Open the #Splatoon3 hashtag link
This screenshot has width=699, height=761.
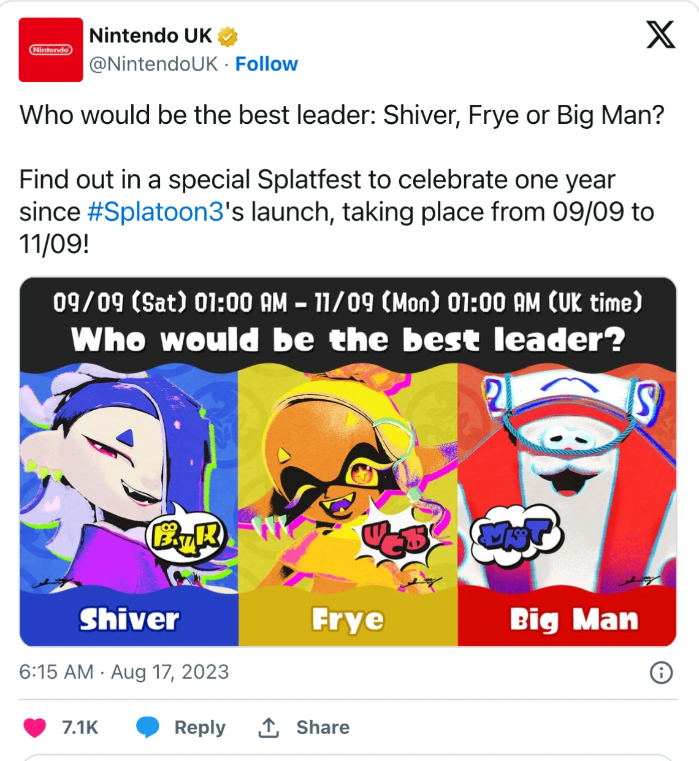[156, 212]
